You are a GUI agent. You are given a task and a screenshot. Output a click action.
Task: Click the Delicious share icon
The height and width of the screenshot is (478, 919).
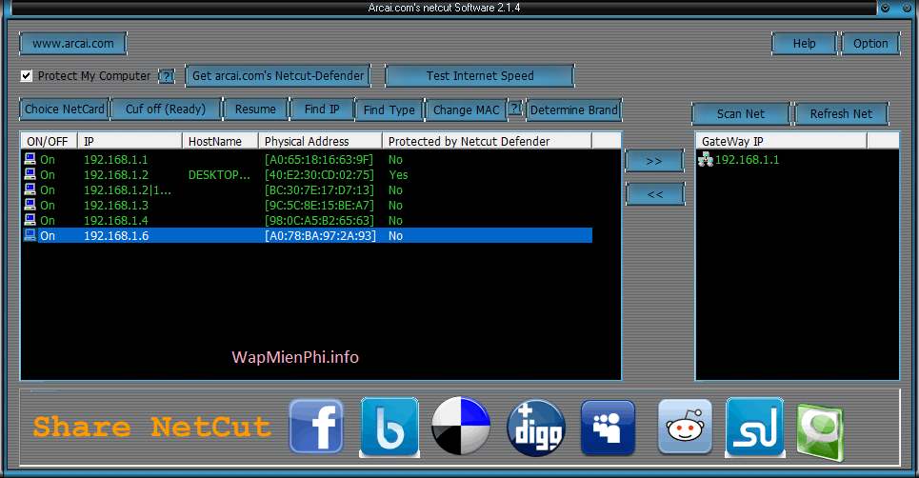coord(461,426)
